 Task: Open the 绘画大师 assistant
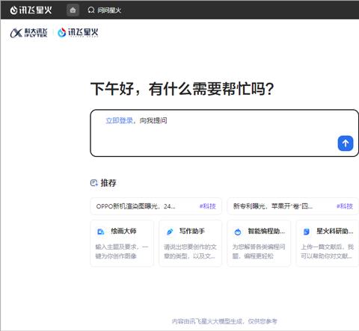point(122,244)
